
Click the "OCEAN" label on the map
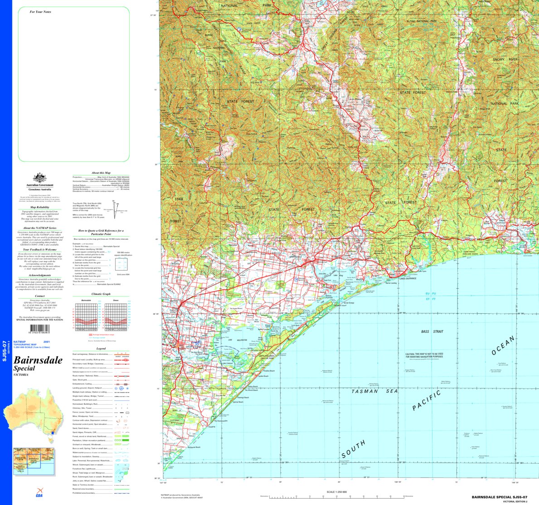tap(503, 345)
